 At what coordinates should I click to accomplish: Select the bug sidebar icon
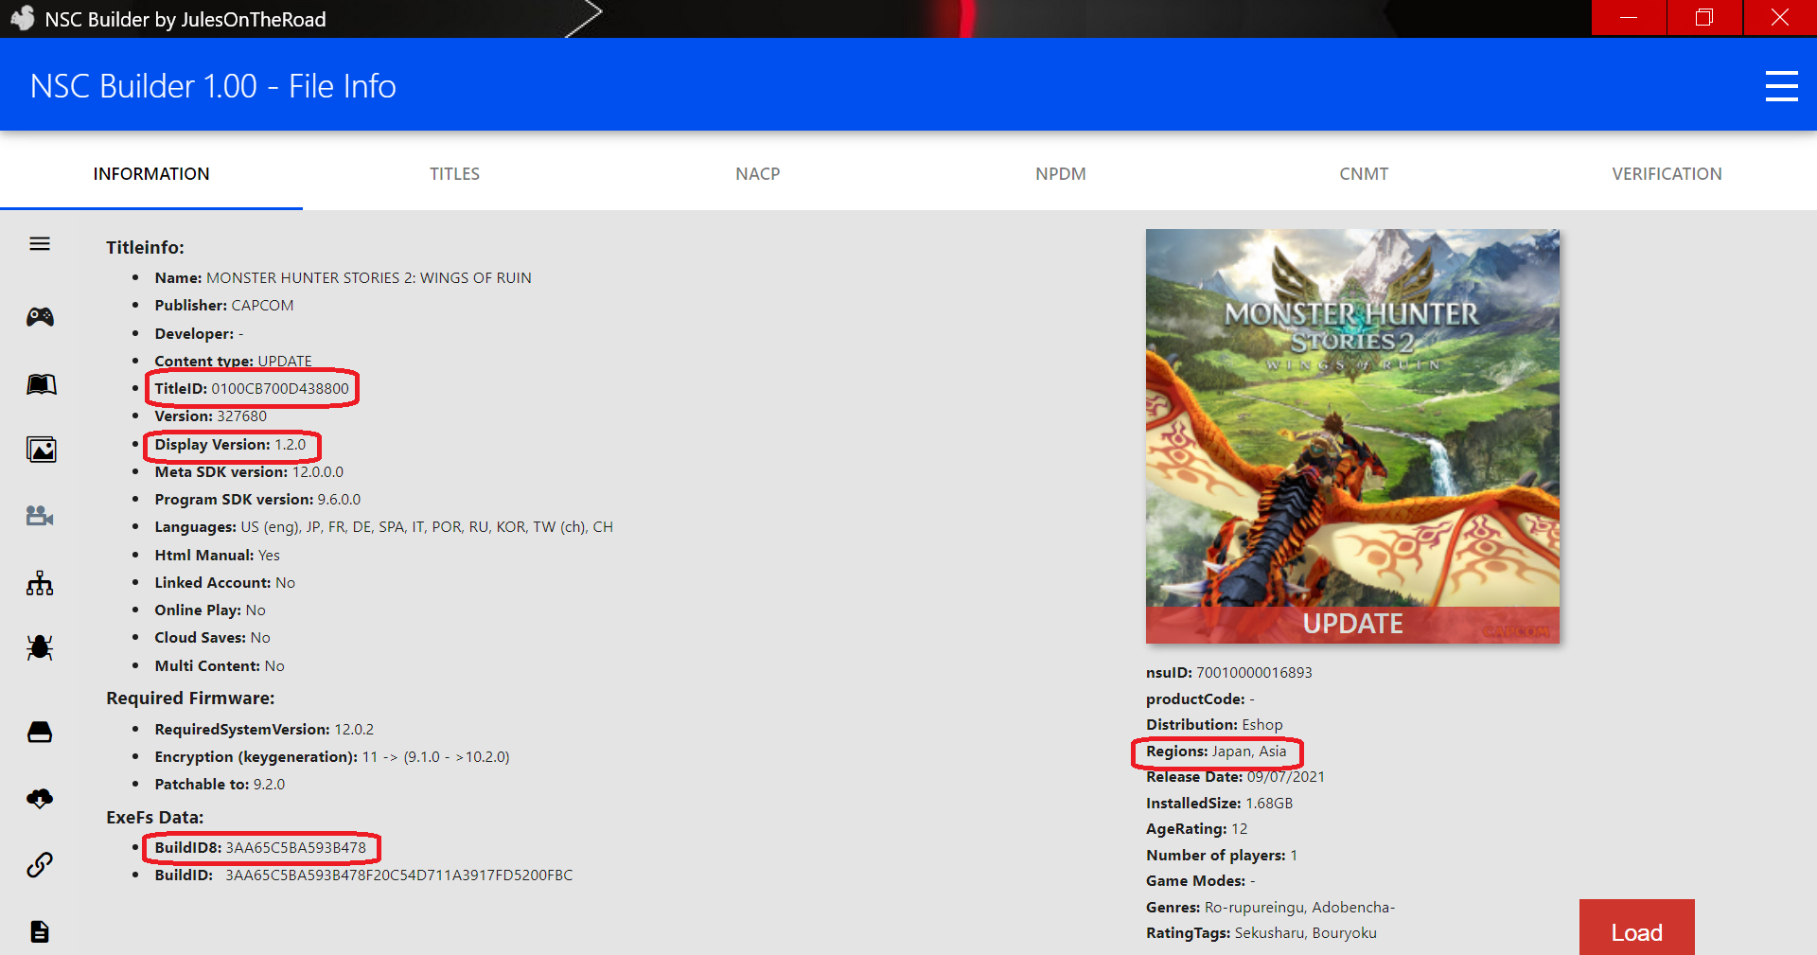point(40,647)
